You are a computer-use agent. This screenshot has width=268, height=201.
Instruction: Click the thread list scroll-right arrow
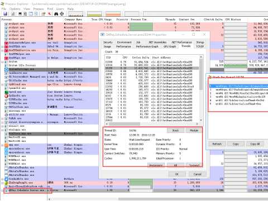(197, 124)
